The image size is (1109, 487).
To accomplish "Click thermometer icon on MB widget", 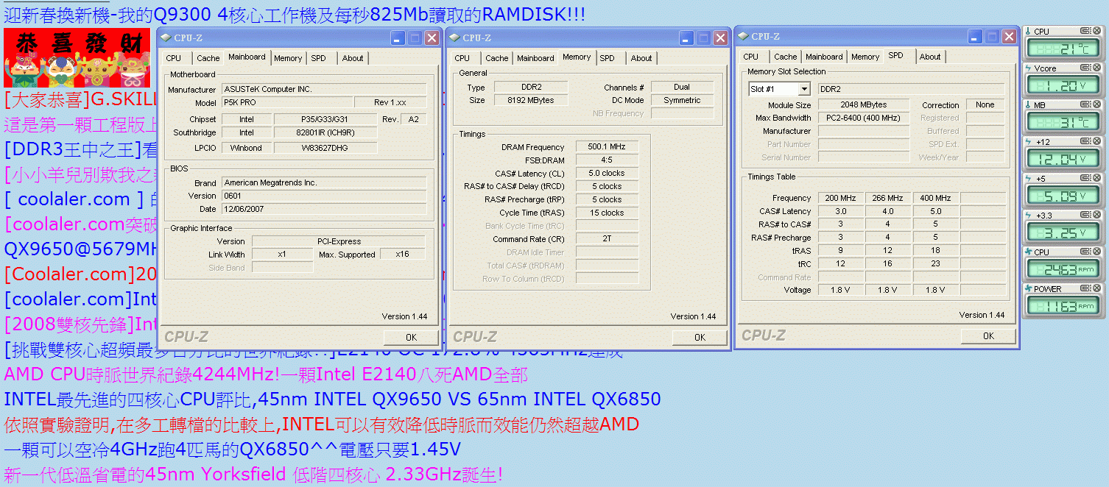I will [x=1029, y=105].
